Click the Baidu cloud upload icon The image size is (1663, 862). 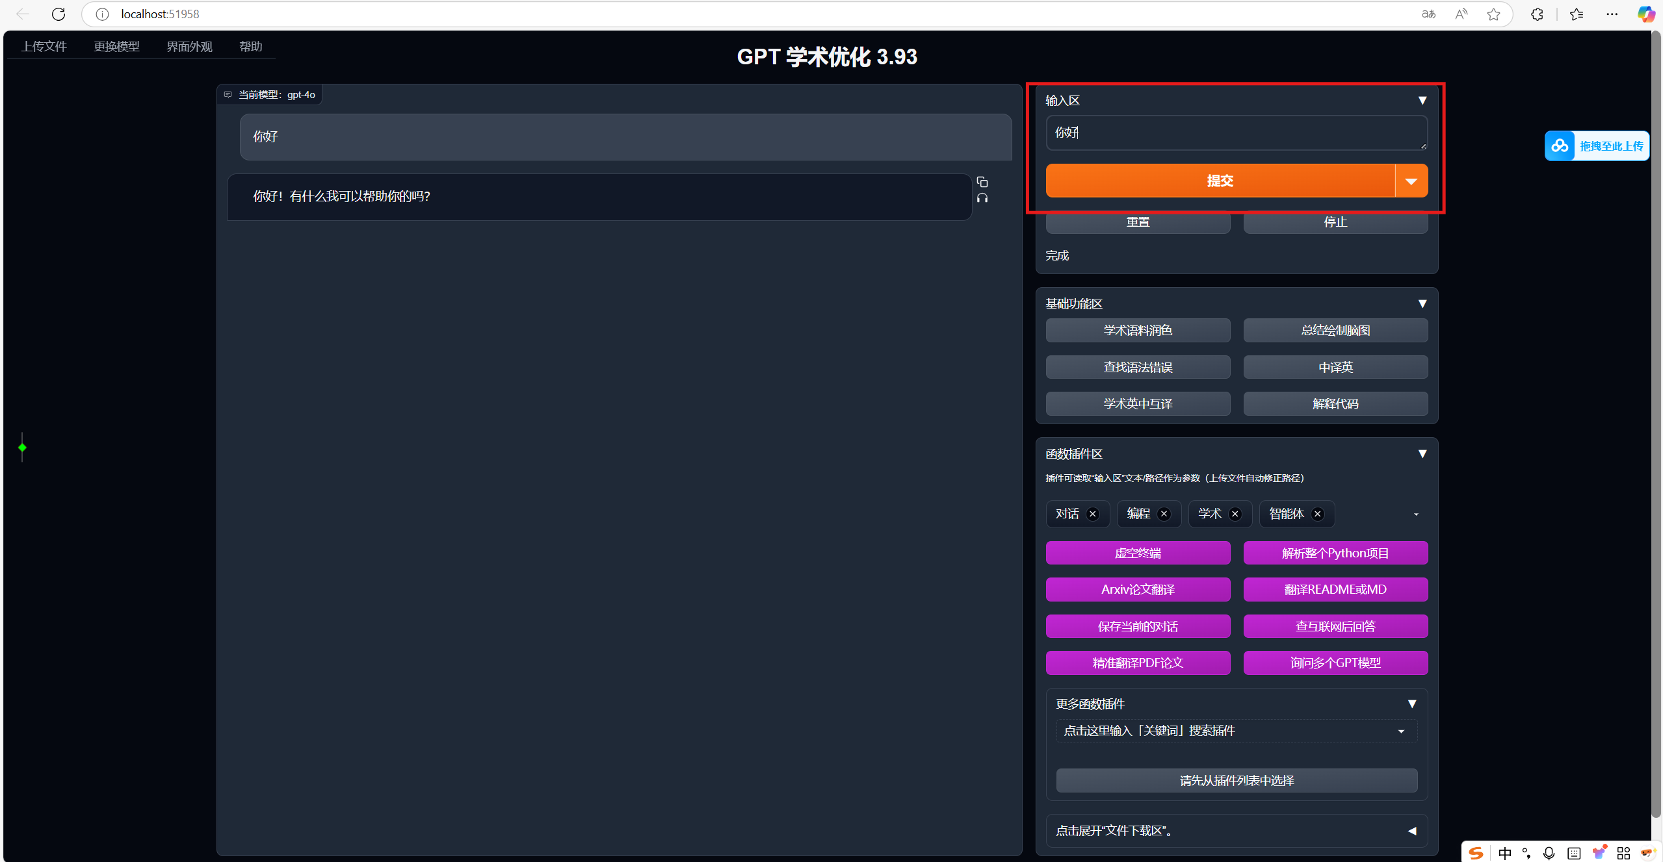tap(1560, 146)
